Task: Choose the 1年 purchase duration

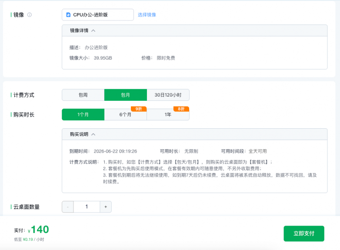Action: click(168, 114)
